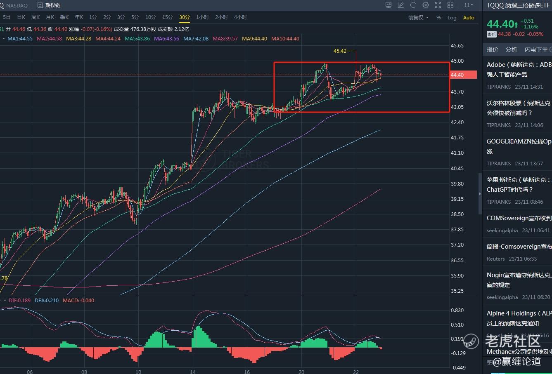Open the Adobe 强人工智能产品 news article
The height and width of the screenshot is (374, 552).
tap(517, 75)
